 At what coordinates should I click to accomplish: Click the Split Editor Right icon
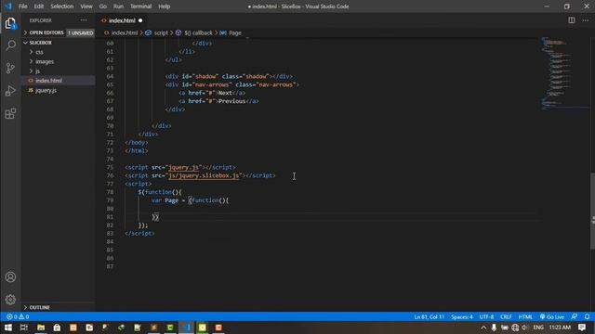tap(572, 20)
